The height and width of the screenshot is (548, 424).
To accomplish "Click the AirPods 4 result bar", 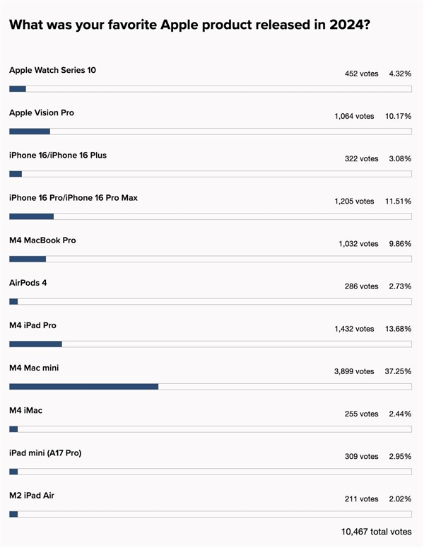I will click(x=210, y=301).
